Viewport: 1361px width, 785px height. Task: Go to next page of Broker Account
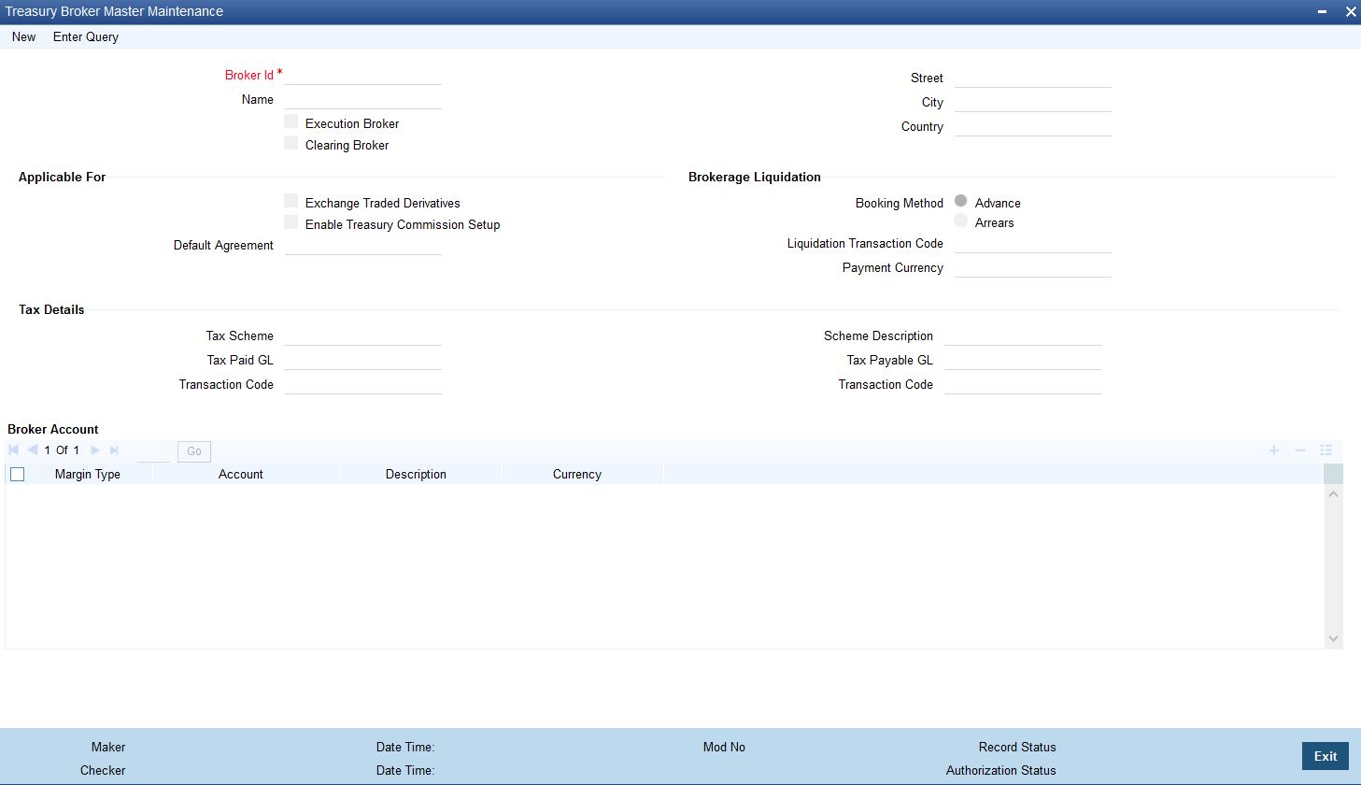(x=95, y=450)
